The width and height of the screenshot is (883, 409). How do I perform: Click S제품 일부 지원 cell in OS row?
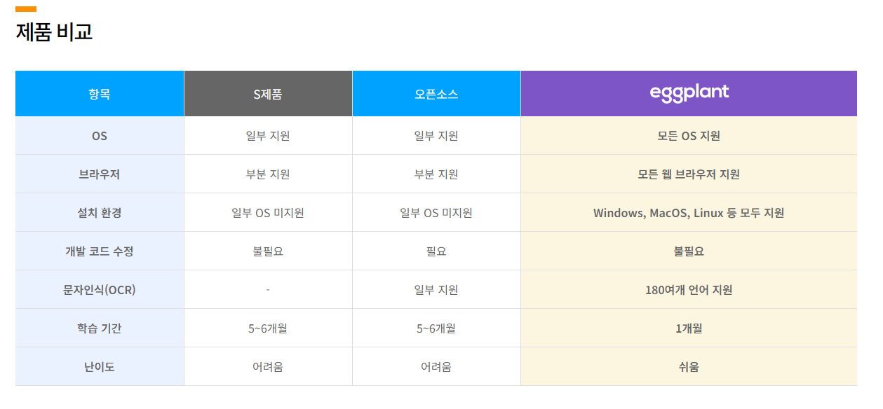pos(268,136)
